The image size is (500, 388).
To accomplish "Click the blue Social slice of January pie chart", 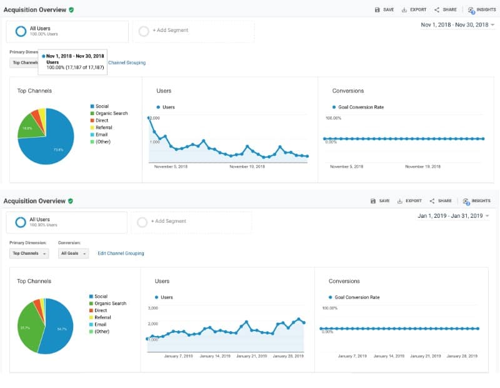I will point(57,327).
